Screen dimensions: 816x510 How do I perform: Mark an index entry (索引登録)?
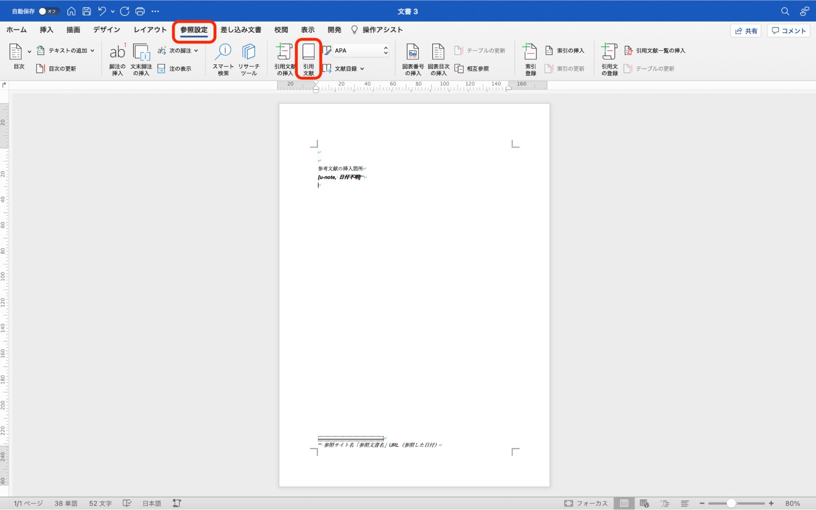[530, 59]
